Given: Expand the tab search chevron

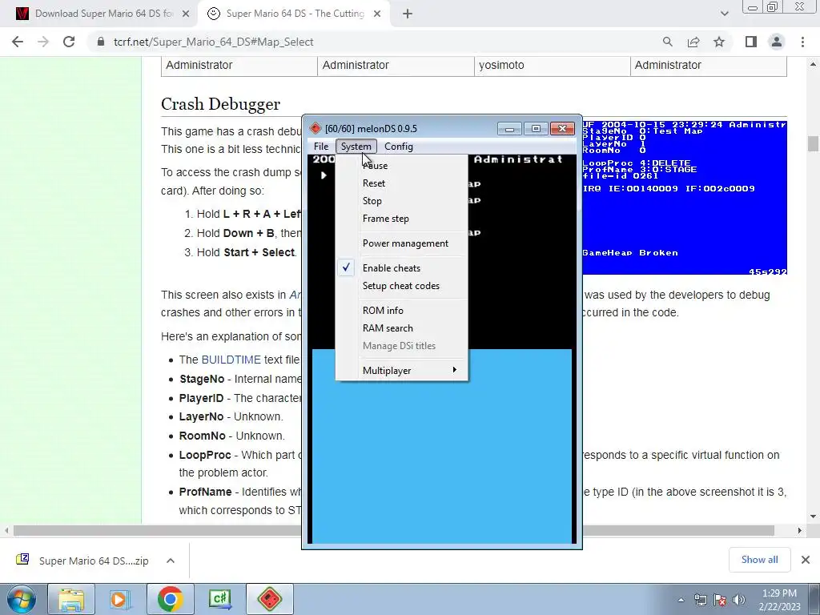Looking at the screenshot, I should (x=724, y=14).
